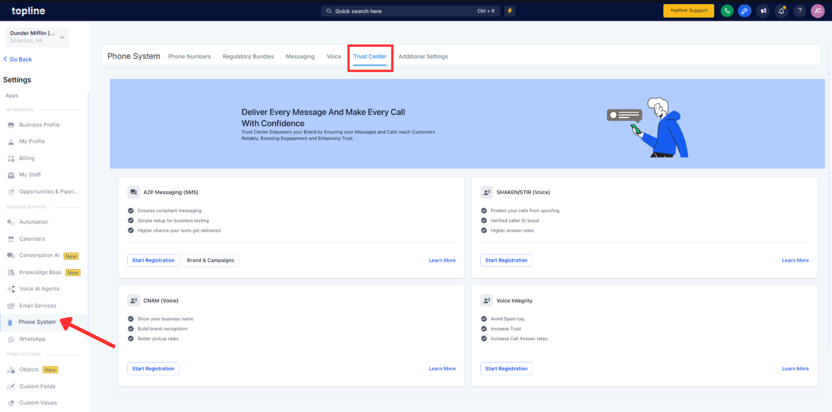The width and height of the screenshot is (832, 412).
Task: Click the "Settings" sidebar heading
Action: (x=17, y=80)
